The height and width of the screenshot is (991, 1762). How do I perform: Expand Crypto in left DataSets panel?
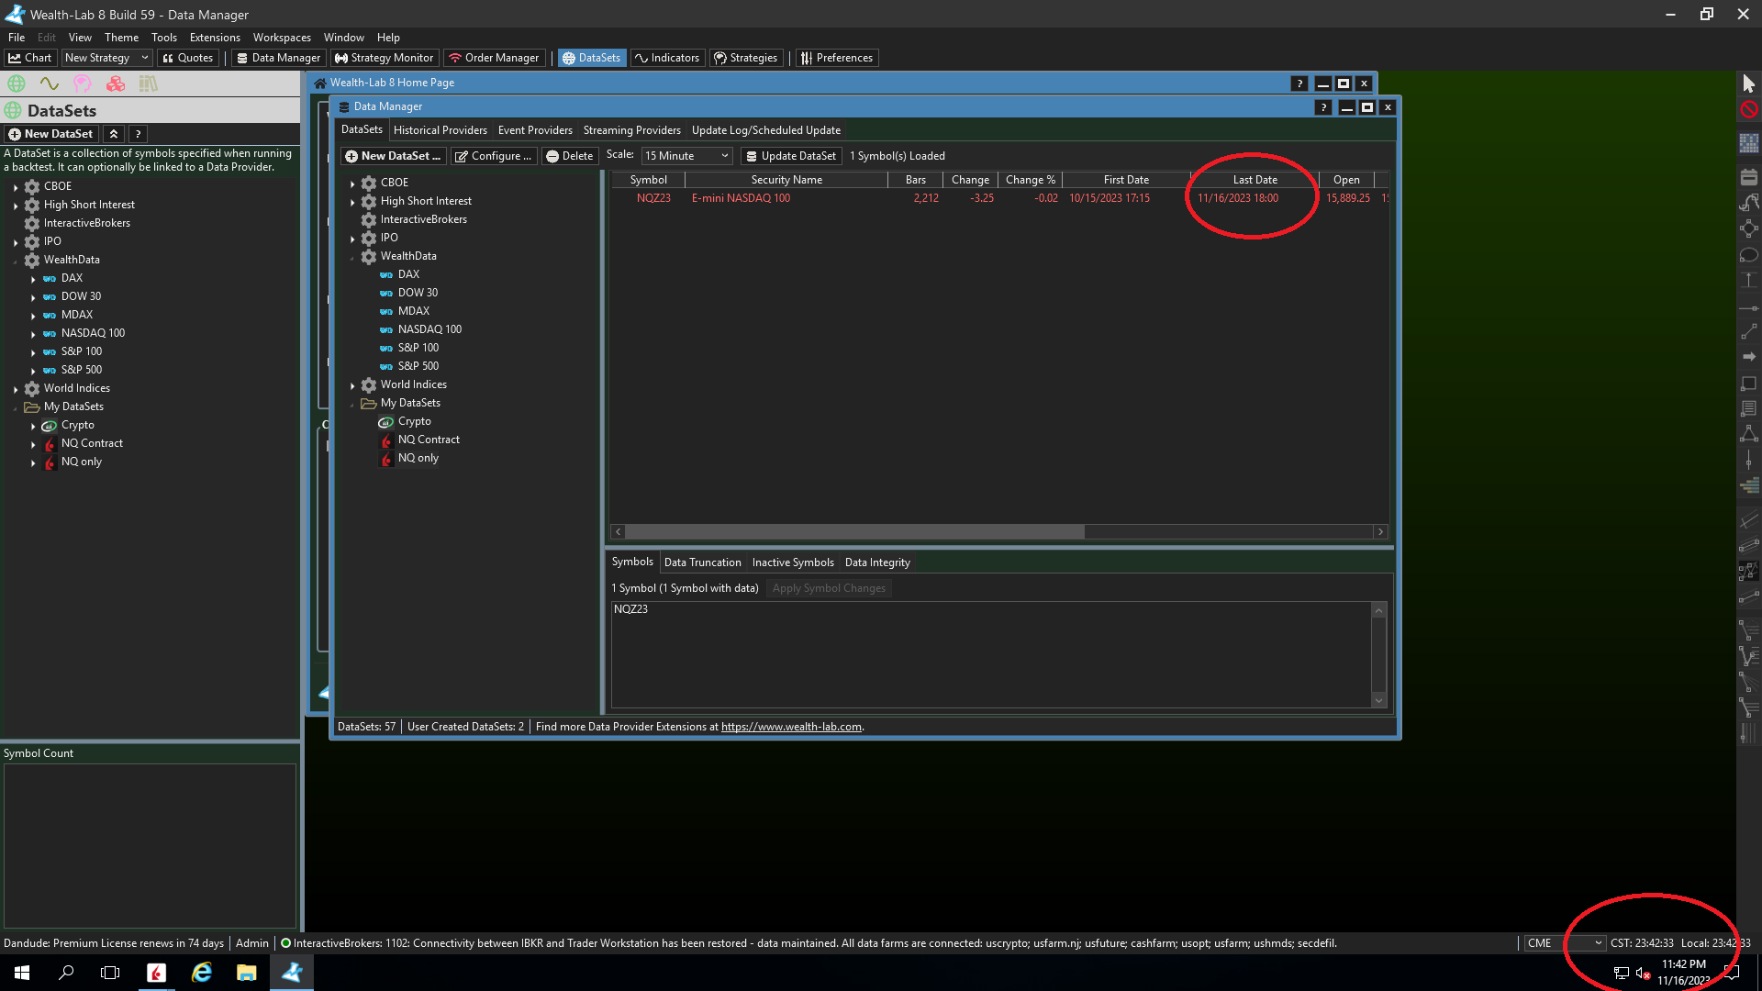(33, 426)
